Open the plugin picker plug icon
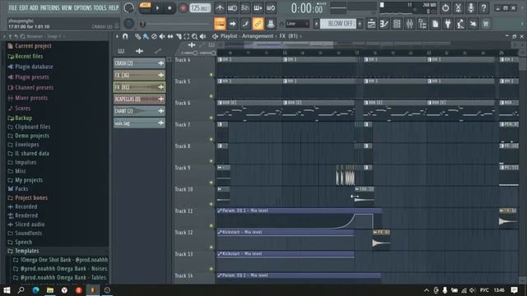The image size is (527, 296). 448,24
